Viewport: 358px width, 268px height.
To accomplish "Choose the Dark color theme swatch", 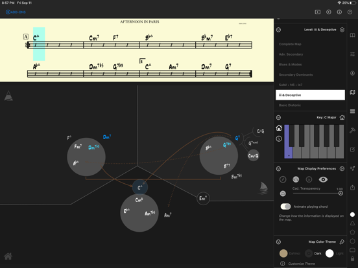I will tap(309, 253).
